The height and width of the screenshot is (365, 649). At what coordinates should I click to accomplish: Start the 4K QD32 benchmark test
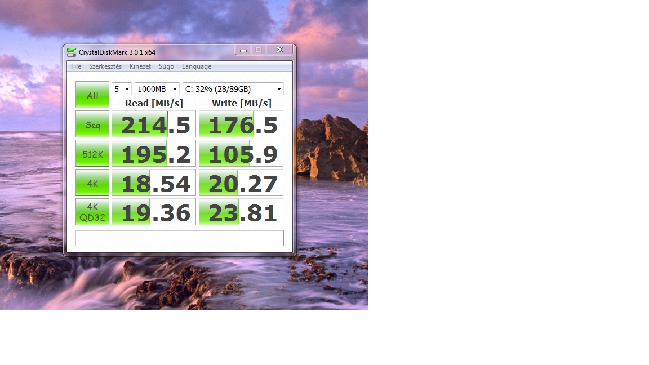click(92, 212)
